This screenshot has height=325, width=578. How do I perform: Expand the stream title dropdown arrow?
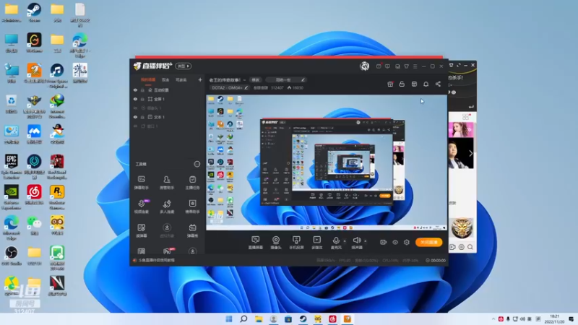point(244,80)
